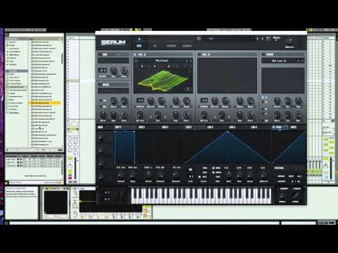
Task: Select next filter type arrow
Action: pos(302,60)
